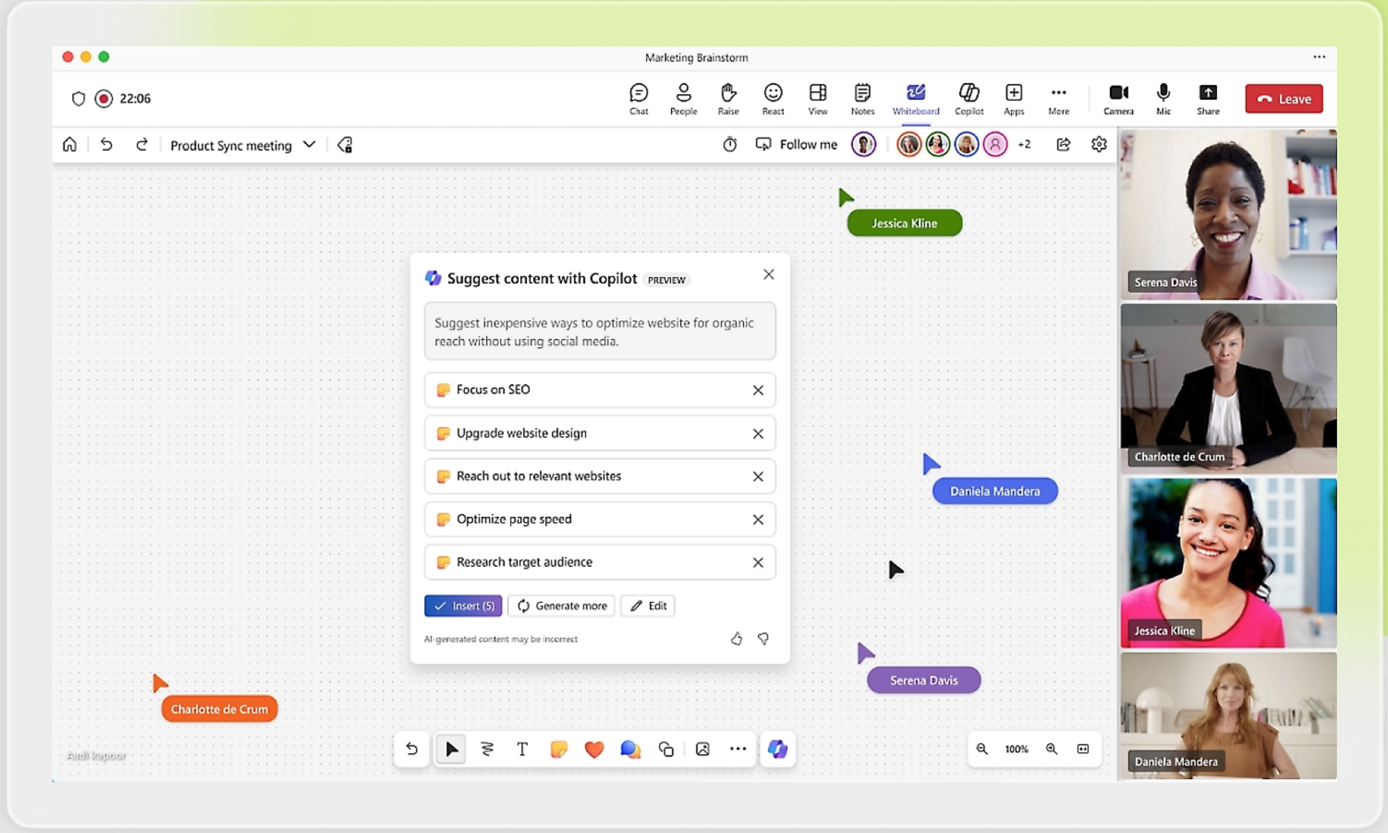1388x833 pixels.
Task: Open the whiteboard timer
Action: coord(729,145)
